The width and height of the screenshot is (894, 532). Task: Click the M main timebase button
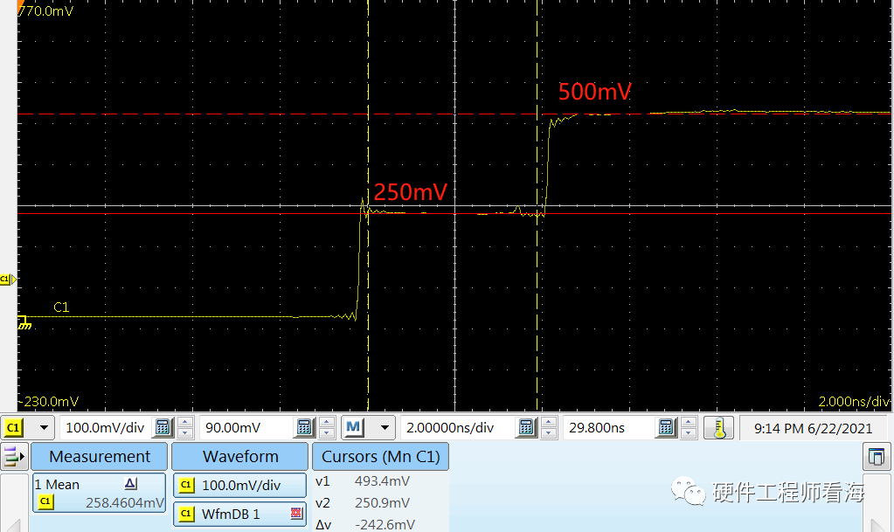click(x=354, y=428)
